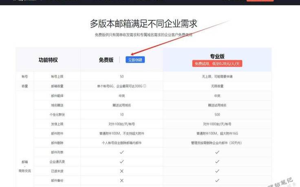Screen dimensions: 300x187
Task: Click the 免费版 cross mark in 邮件备份 row
Action: click(x=122, y=180)
